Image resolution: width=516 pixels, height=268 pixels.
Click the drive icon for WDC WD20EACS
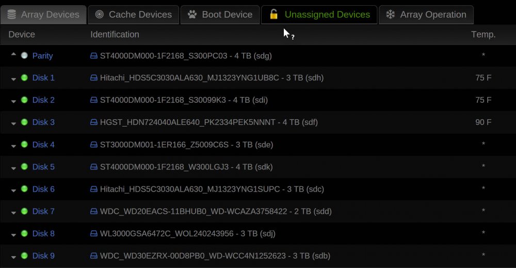click(94, 211)
